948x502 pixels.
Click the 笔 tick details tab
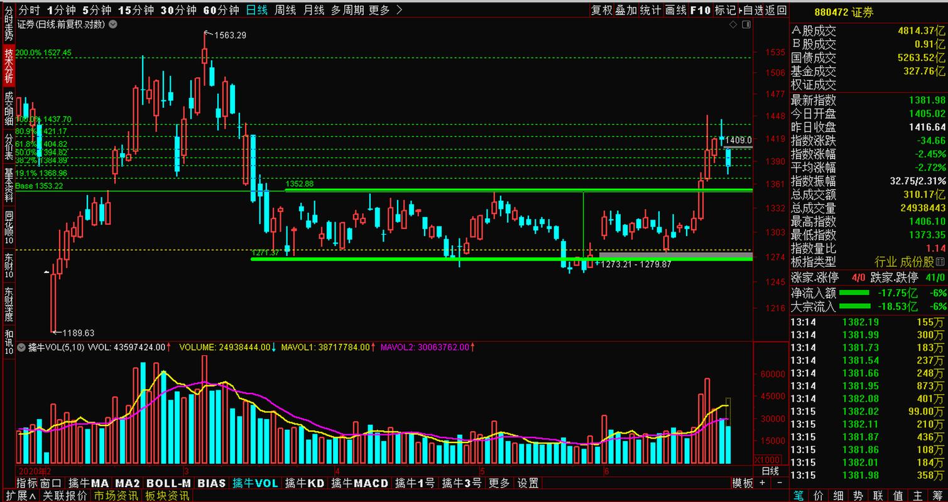798,496
